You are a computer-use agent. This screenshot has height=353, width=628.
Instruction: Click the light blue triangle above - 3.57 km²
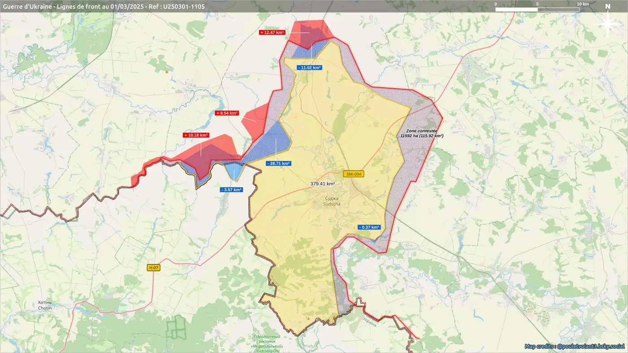234,171
